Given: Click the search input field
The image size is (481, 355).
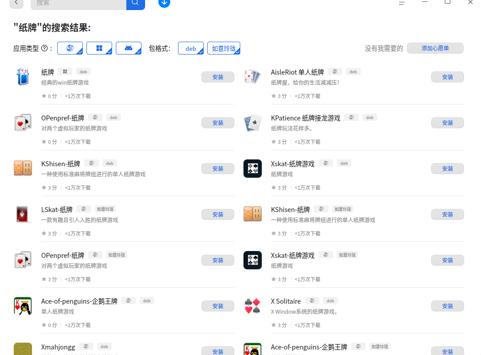Looking at the screenshot, I should coord(79,4).
